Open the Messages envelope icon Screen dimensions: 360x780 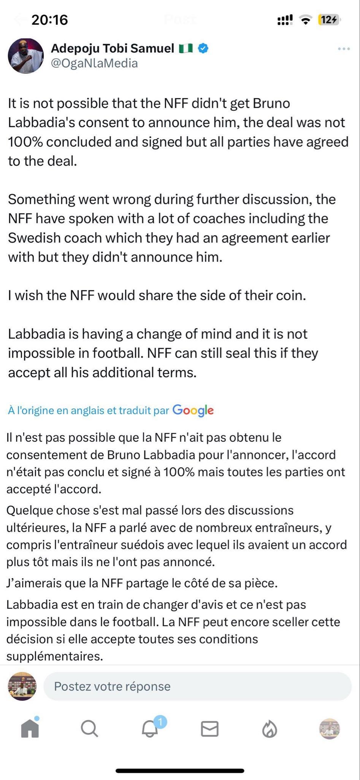tap(209, 729)
